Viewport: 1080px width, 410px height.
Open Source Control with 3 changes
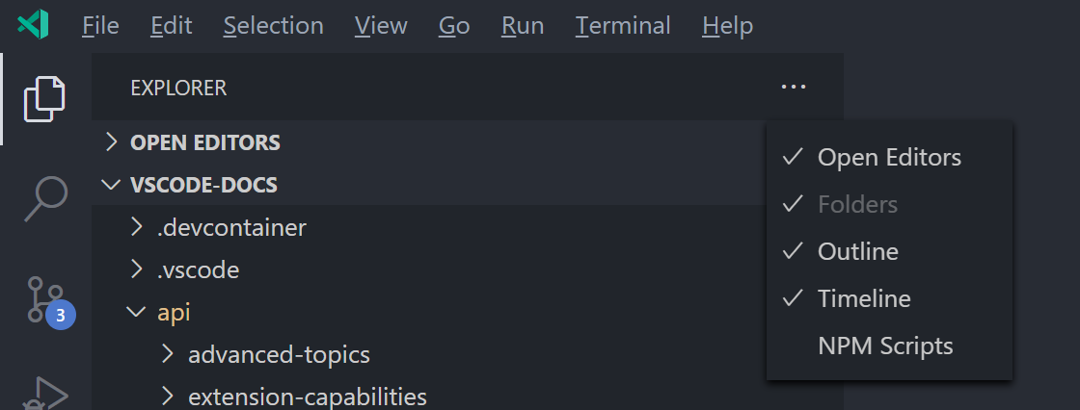click(x=44, y=298)
